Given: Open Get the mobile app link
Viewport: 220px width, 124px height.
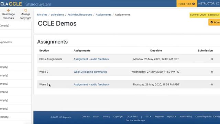Looking at the screenshot, I should pos(135,121).
